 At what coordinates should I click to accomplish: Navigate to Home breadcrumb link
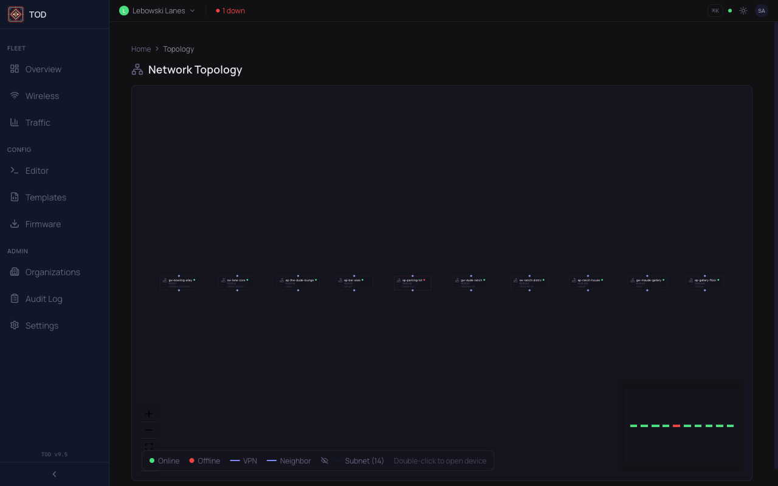(141, 49)
